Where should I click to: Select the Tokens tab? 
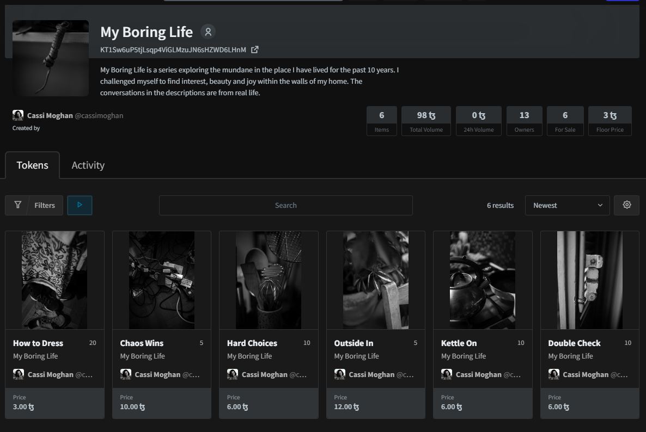(32, 165)
